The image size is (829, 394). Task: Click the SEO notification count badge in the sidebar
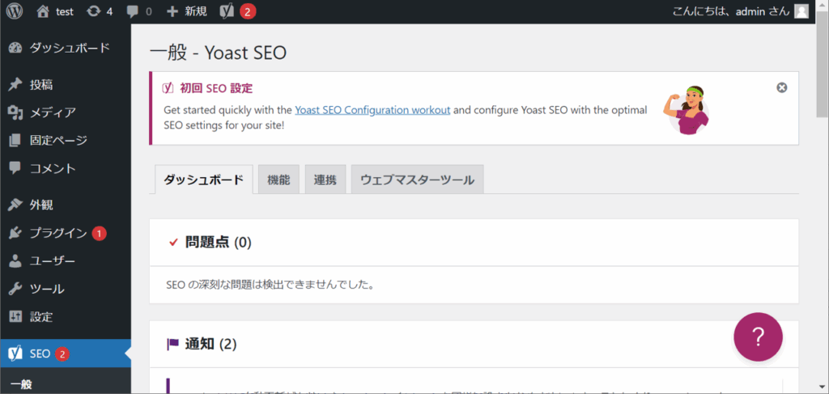[x=62, y=354]
